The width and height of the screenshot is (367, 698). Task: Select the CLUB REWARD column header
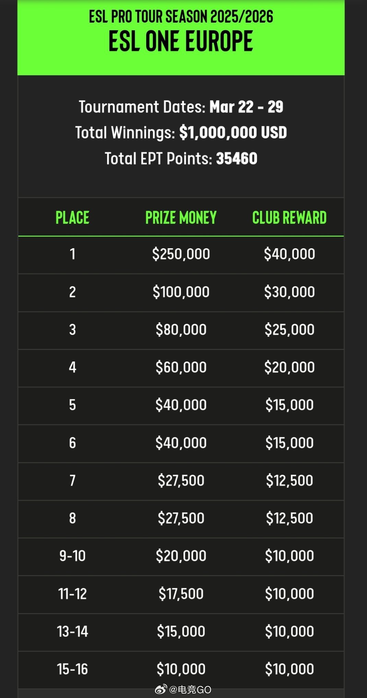pyautogui.click(x=289, y=218)
